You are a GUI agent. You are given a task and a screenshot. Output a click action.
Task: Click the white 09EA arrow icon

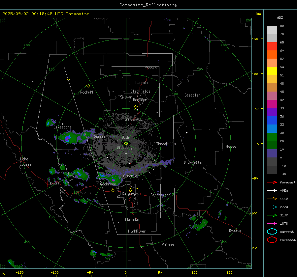[x=272, y=190]
